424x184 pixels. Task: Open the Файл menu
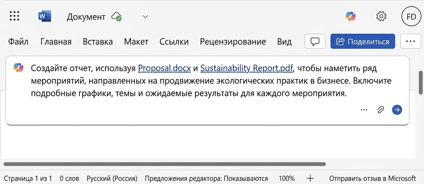point(18,42)
